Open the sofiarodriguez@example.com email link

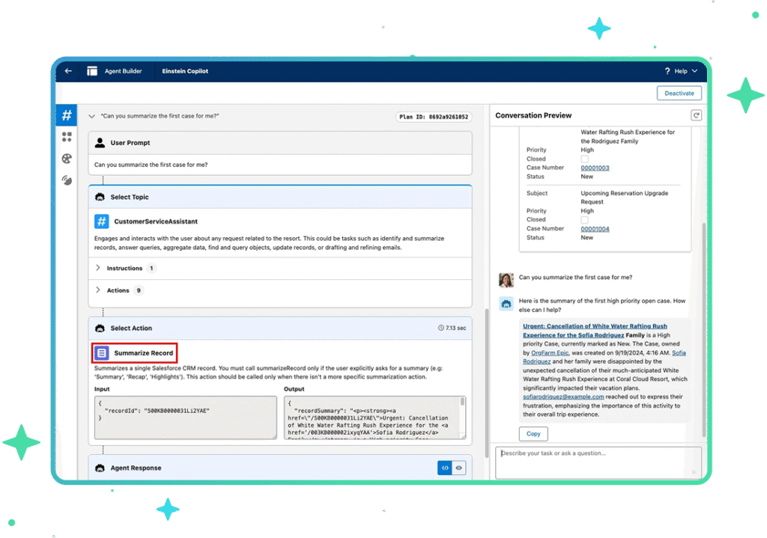[x=563, y=397]
